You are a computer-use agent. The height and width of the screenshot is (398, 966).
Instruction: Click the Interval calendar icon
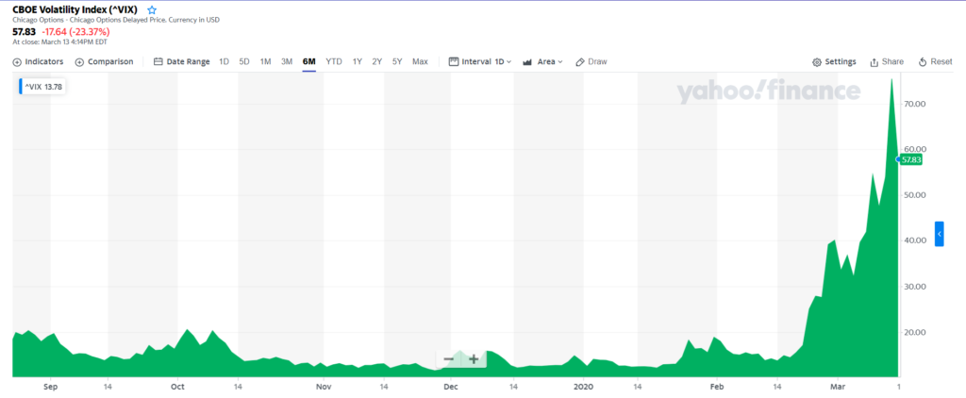[x=454, y=61]
